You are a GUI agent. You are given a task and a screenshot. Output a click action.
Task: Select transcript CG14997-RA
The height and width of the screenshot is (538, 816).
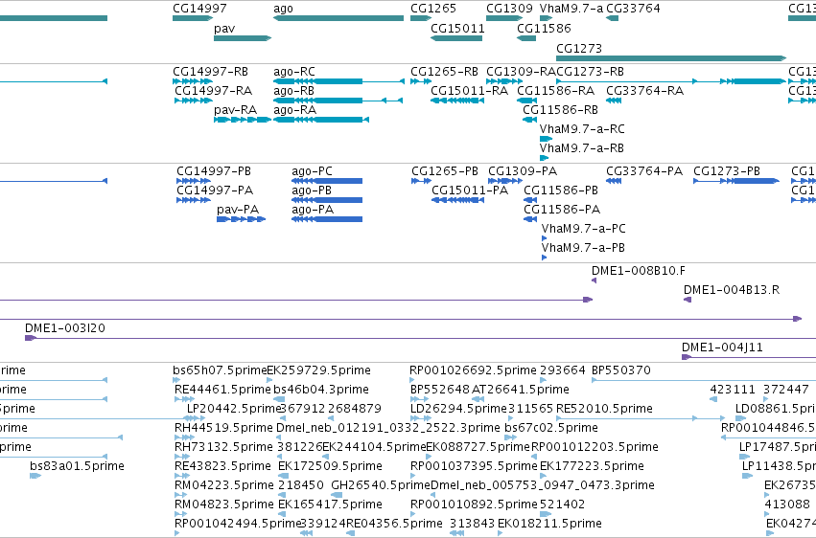(214, 90)
